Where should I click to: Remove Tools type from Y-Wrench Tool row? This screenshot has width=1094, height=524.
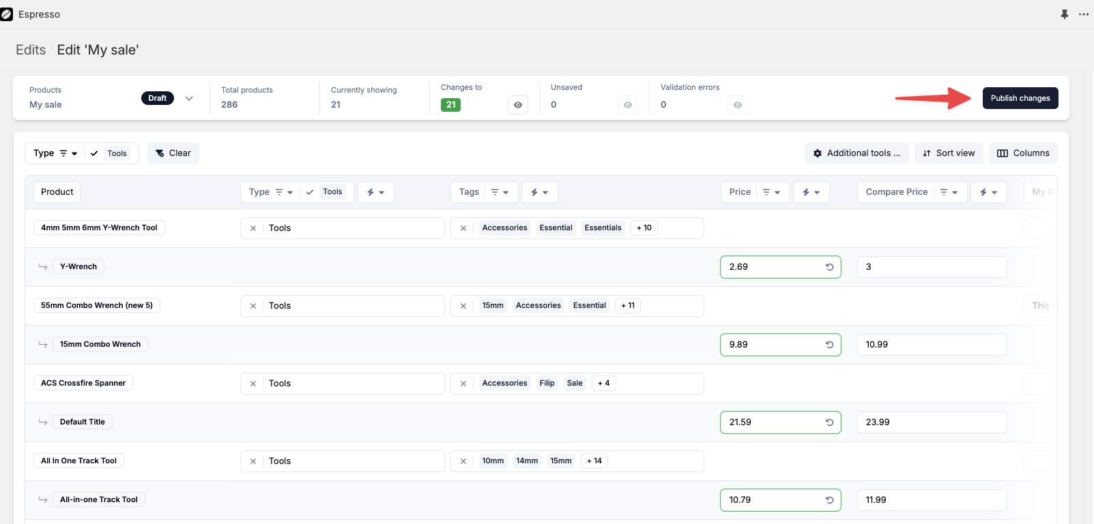tap(253, 228)
